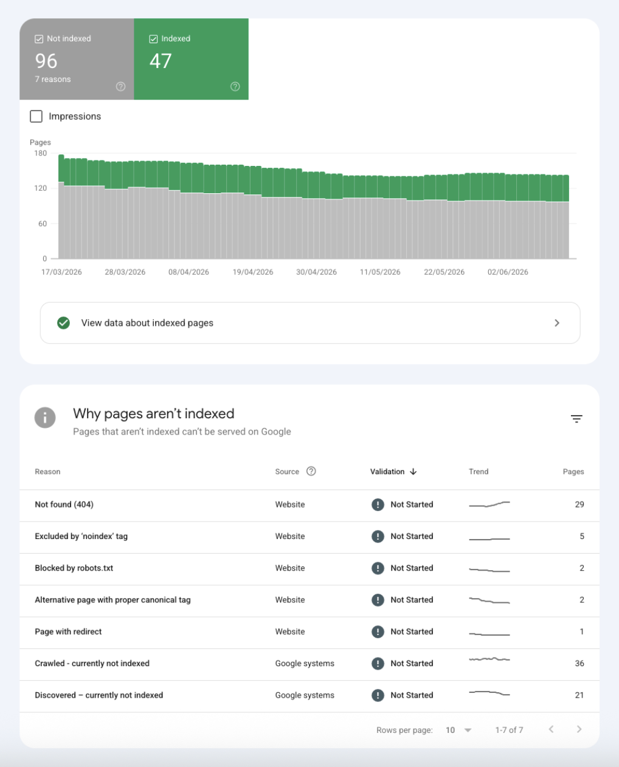Image resolution: width=619 pixels, height=767 pixels.
Task: Click help icon on Not indexed card
Action: coord(120,87)
